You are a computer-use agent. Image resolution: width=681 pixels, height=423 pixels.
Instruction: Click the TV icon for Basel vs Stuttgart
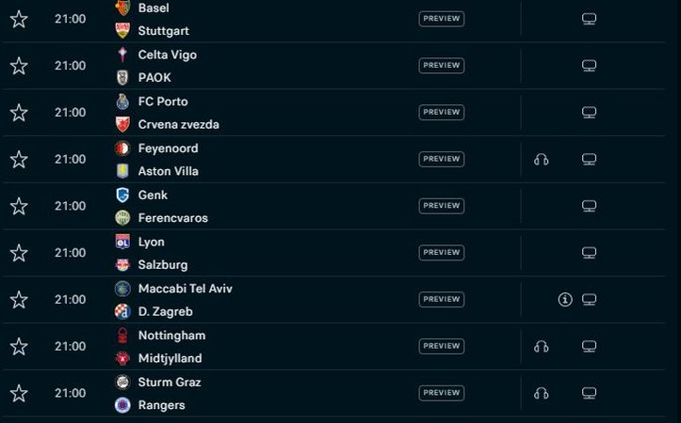589,19
